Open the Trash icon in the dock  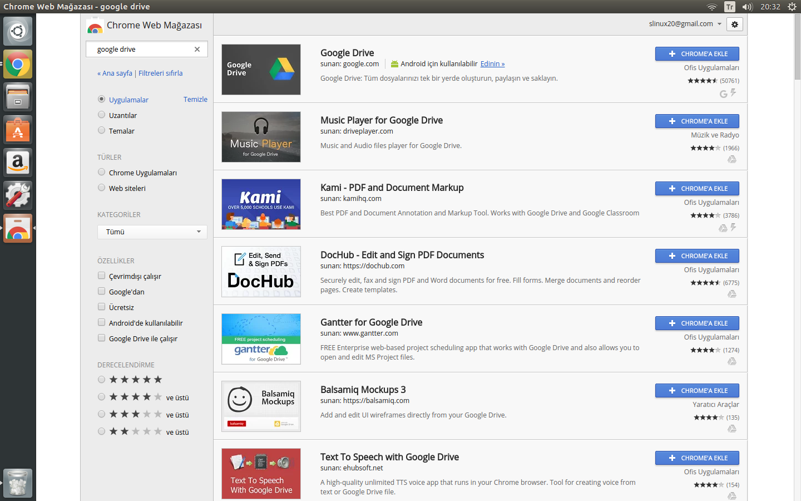pos(18,483)
